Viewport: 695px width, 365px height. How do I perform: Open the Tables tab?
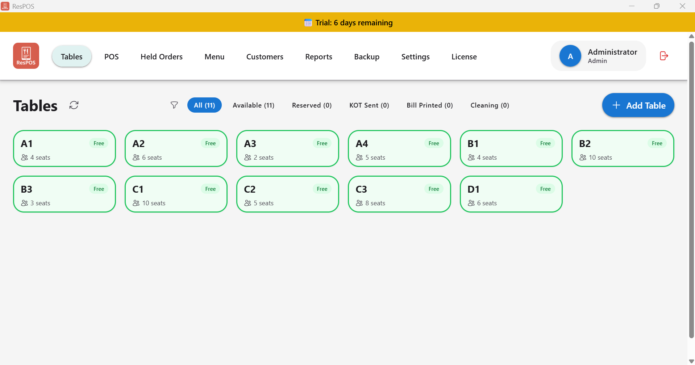coord(72,56)
